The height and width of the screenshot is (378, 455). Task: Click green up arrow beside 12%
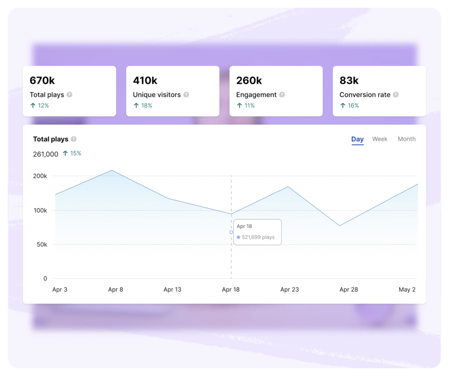pyautogui.click(x=33, y=106)
